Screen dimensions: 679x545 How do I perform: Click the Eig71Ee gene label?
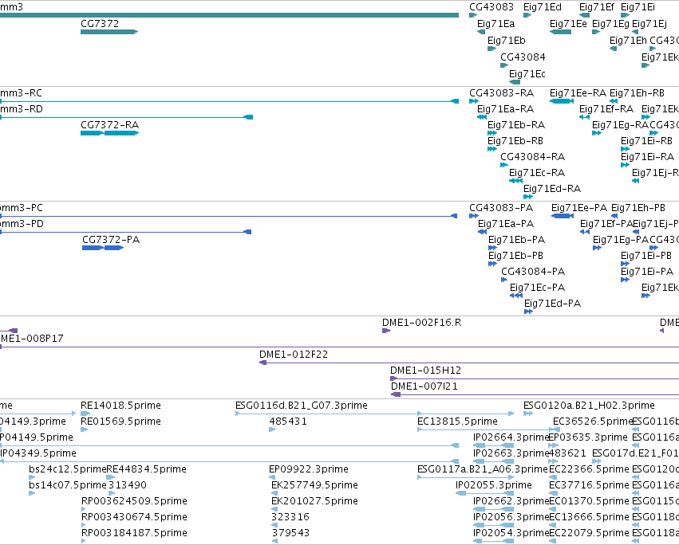(x=568, y=24)
